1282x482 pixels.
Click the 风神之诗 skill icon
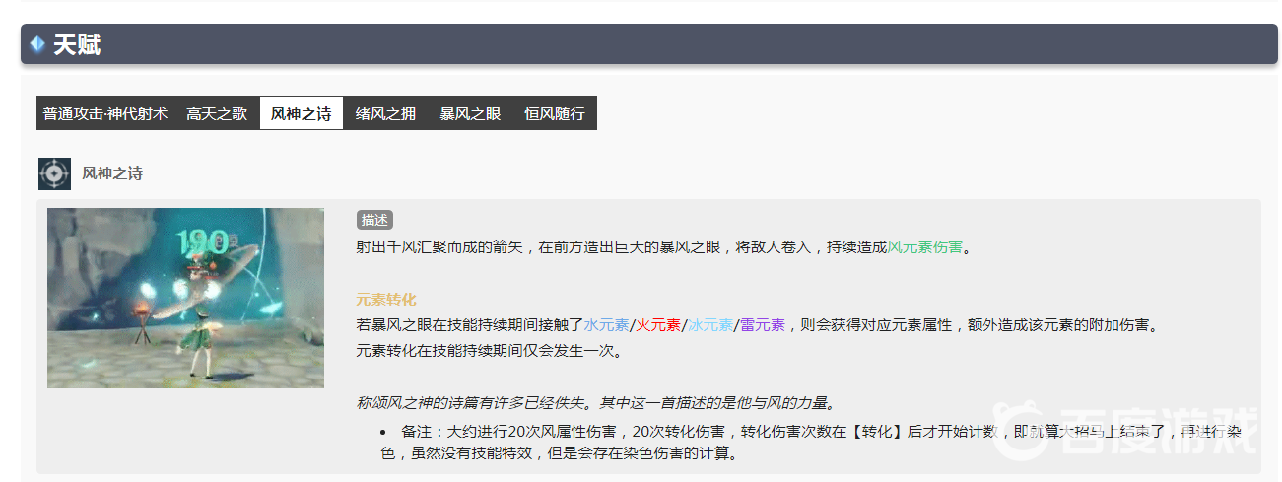click(54, 173)
